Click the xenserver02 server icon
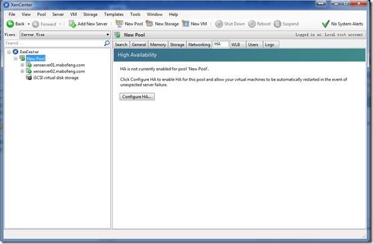The image size is (373, 244). click(x=29, y=71)
